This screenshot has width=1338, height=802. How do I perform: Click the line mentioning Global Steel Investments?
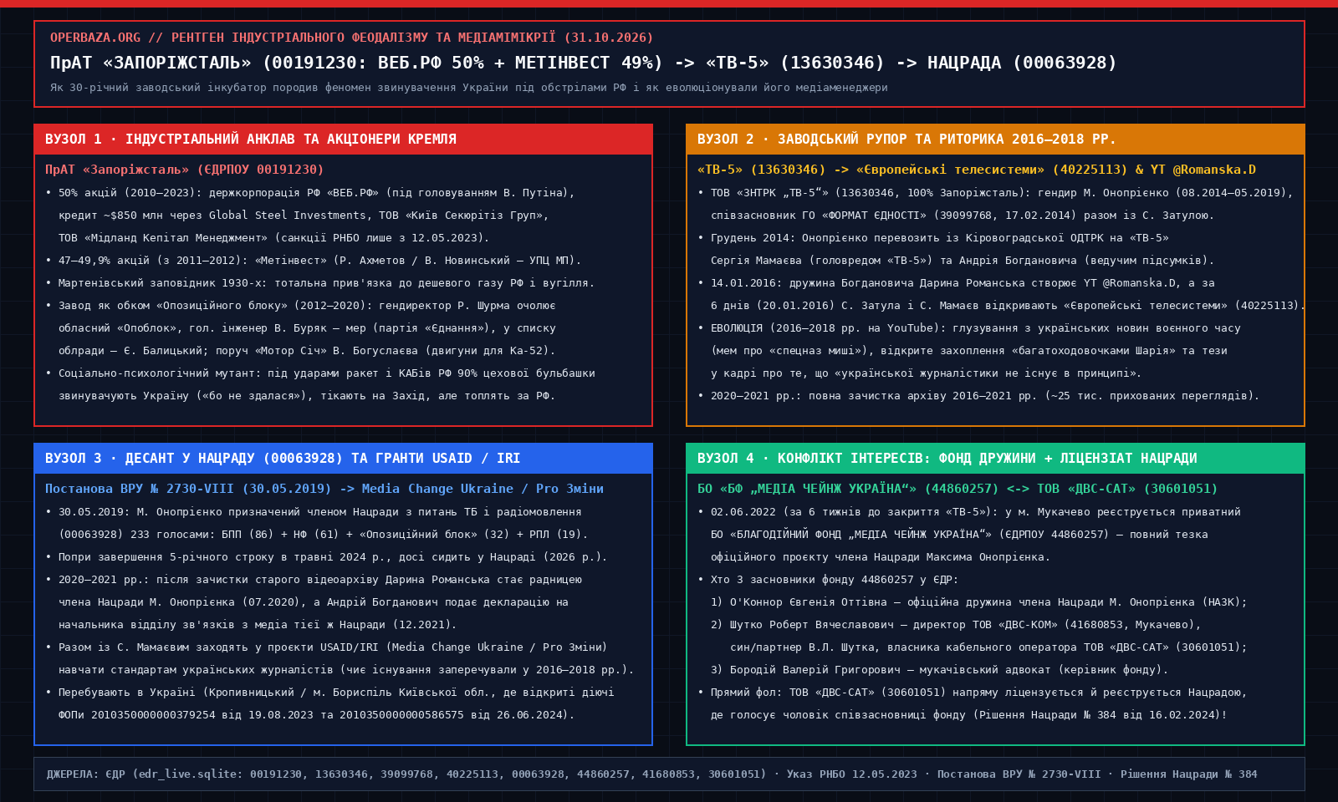[x=304, y=216]
